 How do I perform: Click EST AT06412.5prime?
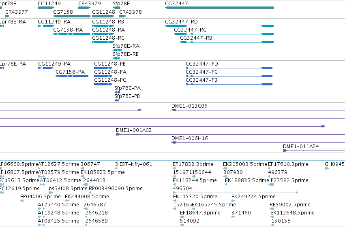tap(43, 185)
